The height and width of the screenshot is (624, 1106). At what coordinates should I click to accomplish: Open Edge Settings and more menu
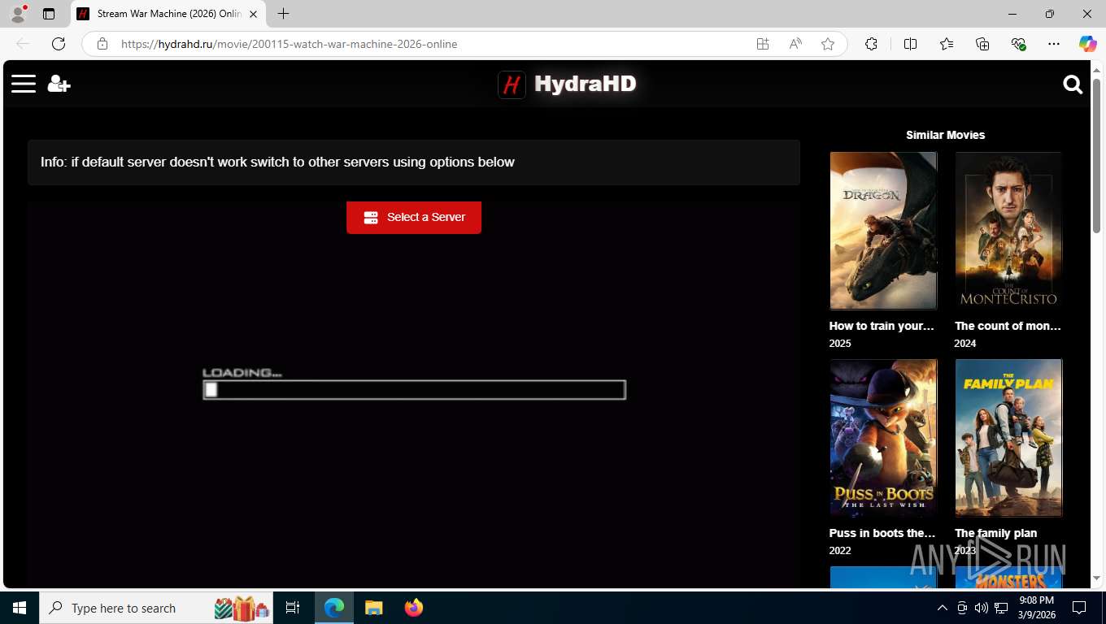click(1054, 44)
